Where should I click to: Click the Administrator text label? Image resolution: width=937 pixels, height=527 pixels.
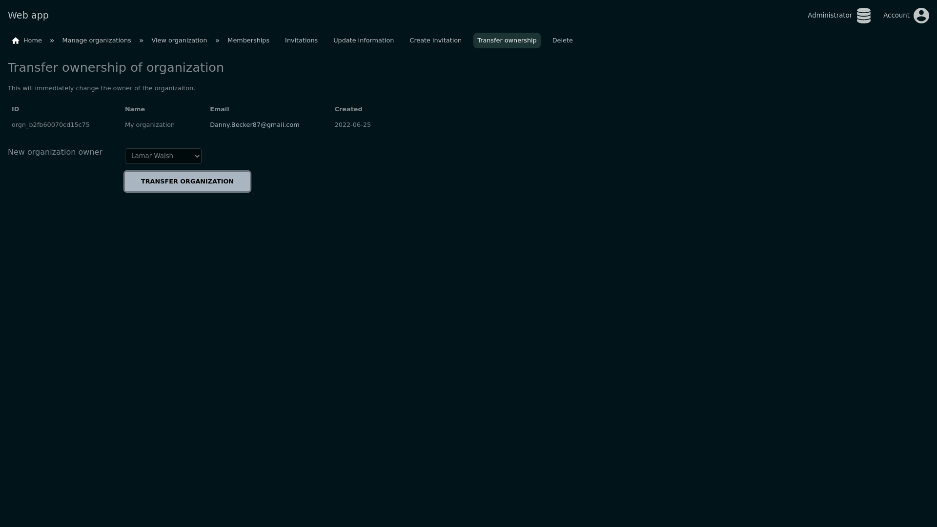click(x=829, y=16)
